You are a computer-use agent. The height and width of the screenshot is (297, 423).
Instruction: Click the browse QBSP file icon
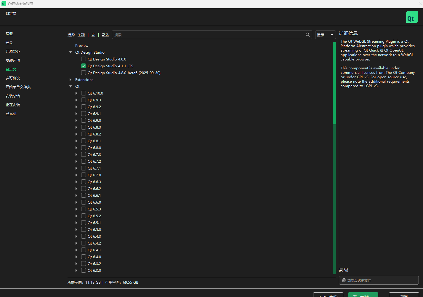click(x=344, y=280)
